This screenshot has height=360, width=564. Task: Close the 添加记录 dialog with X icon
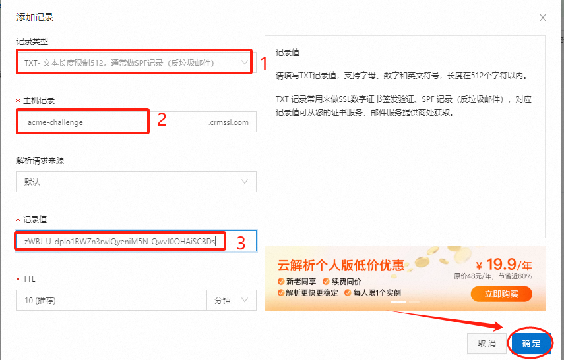click(x=542, y=18)
